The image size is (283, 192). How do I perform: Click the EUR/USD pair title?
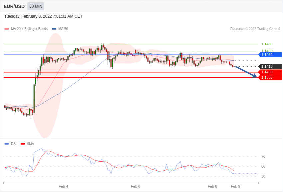coord(14,7)
